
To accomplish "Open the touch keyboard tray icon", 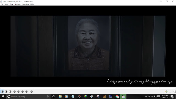I will pyautogui.click(x=159, y=97).
